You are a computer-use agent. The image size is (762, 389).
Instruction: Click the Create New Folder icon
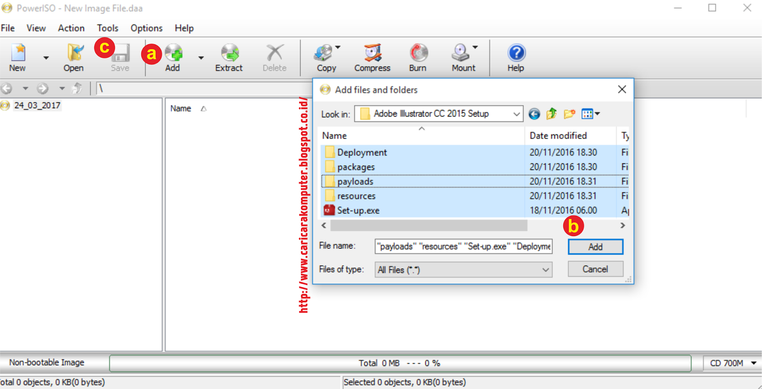pos(569,114)
